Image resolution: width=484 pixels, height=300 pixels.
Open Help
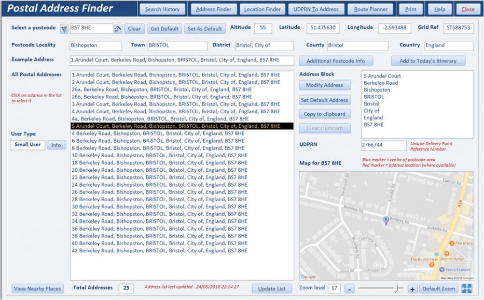[439, 9]
